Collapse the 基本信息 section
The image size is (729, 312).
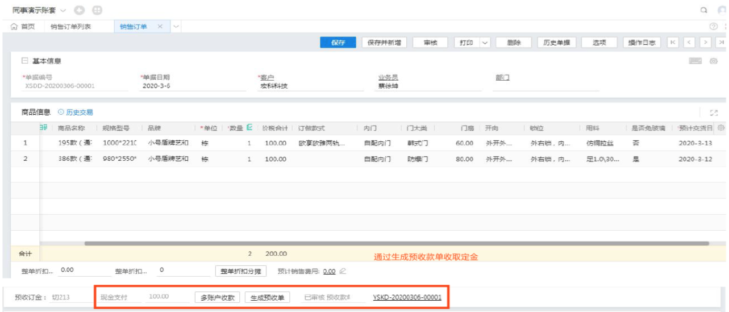point(24,61)
